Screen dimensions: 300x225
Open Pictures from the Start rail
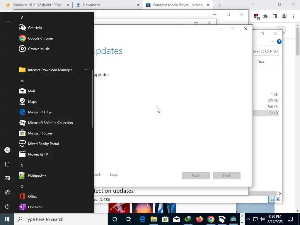[7, 178]
